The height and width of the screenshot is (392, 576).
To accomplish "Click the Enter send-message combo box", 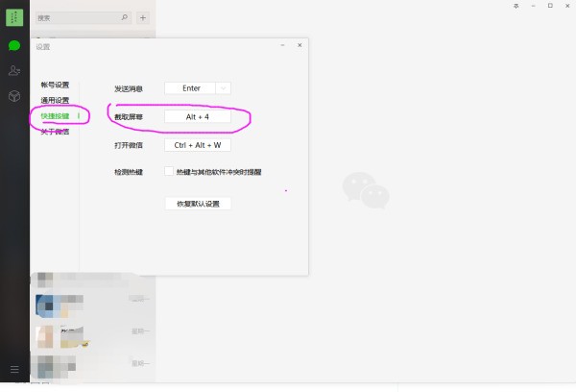I will 198,88.
